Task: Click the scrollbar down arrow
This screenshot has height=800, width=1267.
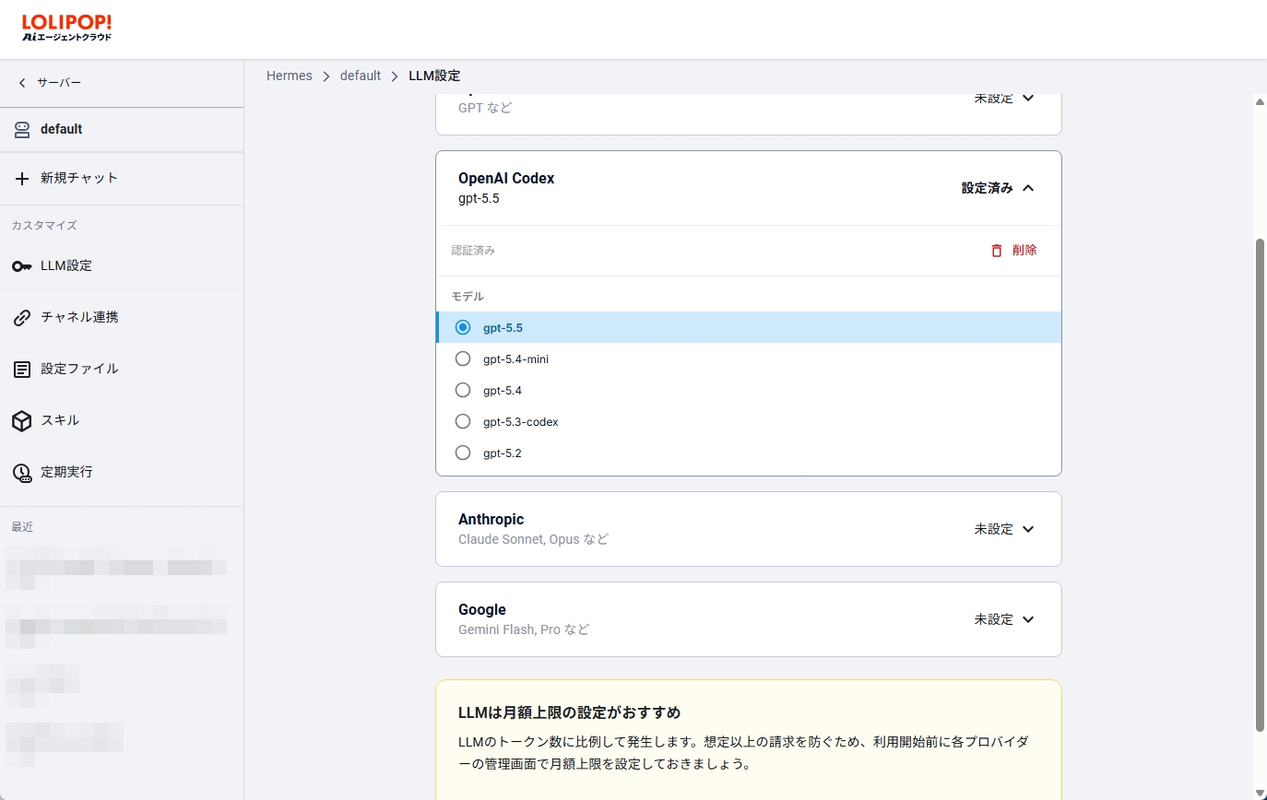Action: point(1260,793)
